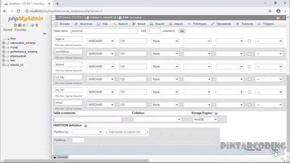Click the browser reload icon

click(18, 11)
